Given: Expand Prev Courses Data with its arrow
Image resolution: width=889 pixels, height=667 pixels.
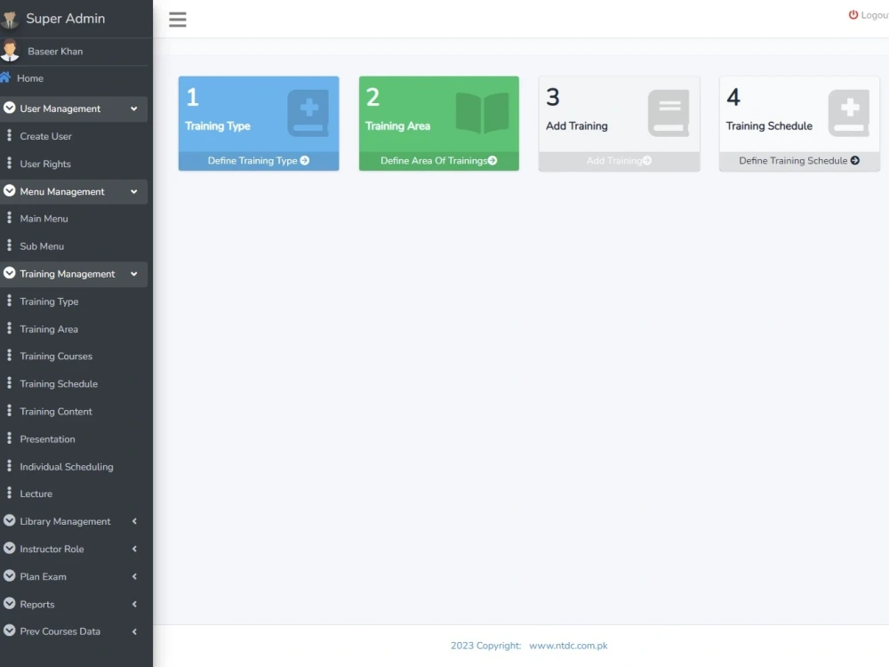Looking at the screenshot, I should coord(134,631).
